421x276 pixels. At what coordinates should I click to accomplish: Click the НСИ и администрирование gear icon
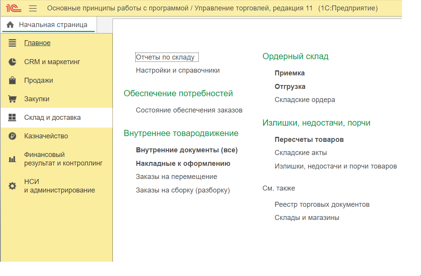click(12, 186)
